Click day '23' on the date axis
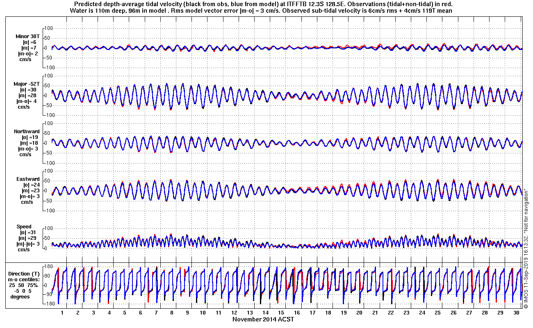Viewport: 533px width, 328px height. click(406, 312)
